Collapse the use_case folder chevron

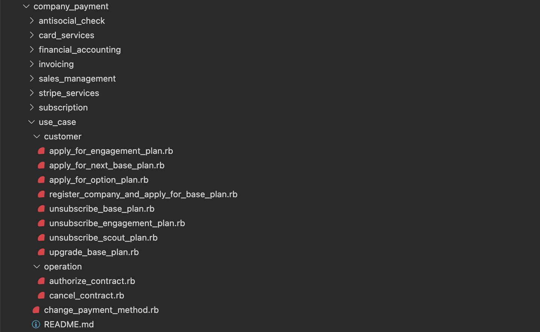coord(31,122)
